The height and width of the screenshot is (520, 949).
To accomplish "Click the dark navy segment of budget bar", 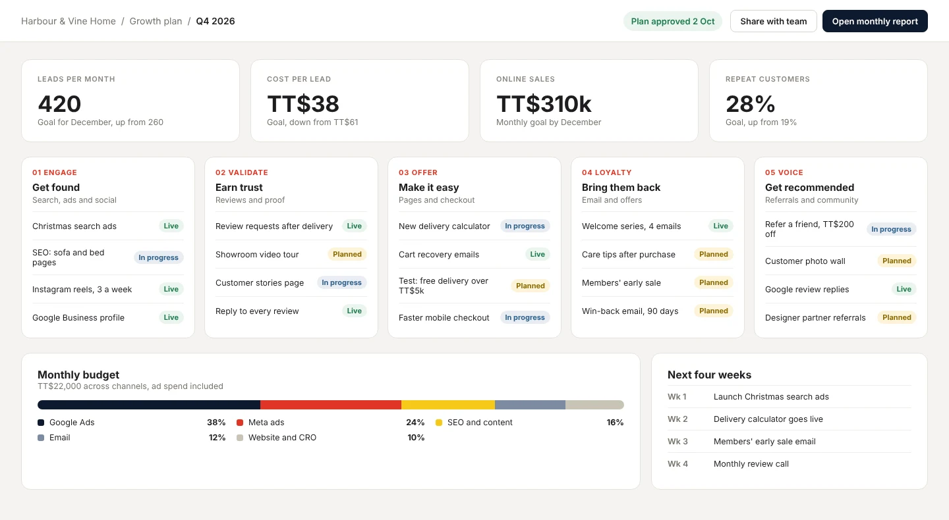I will tap(149, 405).
